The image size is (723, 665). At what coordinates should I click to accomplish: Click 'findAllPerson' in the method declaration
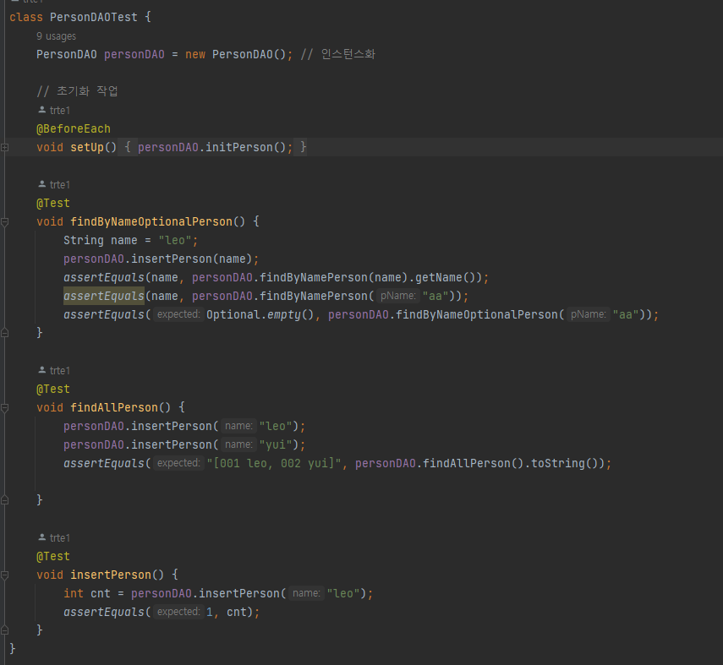pyautogui.click(x=114, y=408)
